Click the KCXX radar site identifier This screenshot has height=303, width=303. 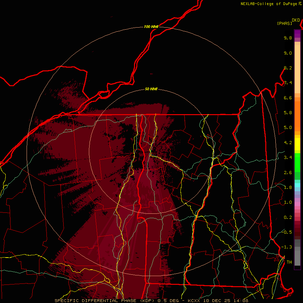click(x=194, y=301)
